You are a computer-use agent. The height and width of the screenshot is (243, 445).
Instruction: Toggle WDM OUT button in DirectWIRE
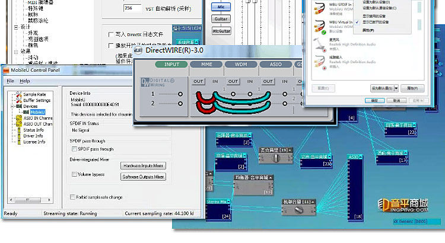pos(233,81)
